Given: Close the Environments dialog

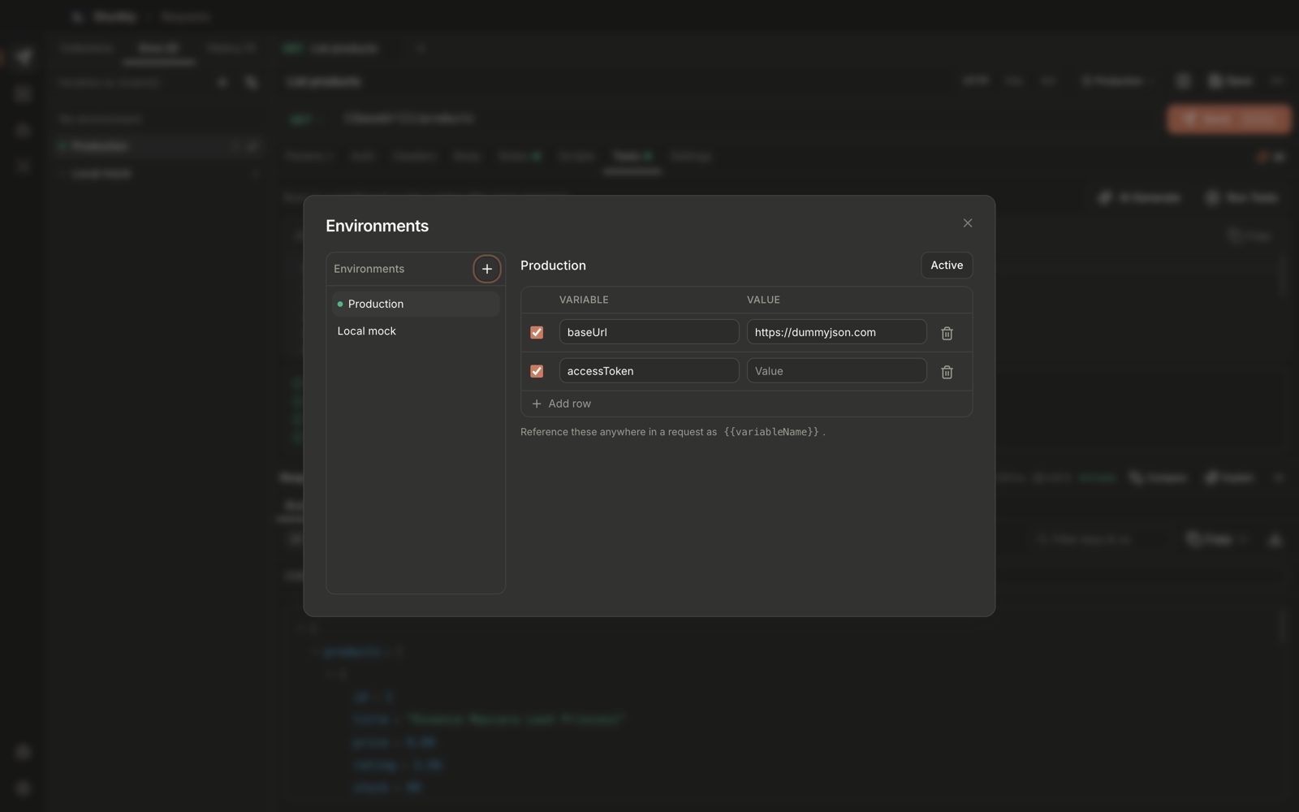Looking at the screenshot, I should click(x=968, y=223).
